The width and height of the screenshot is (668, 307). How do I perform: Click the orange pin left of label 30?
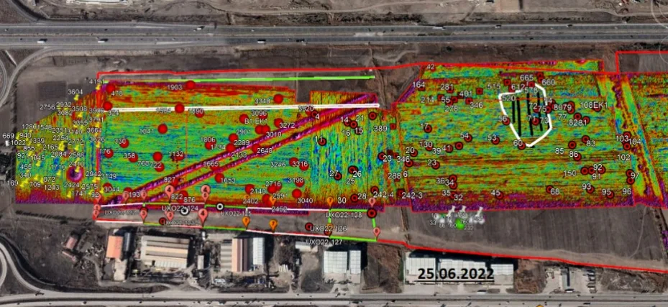pos(330,201)
